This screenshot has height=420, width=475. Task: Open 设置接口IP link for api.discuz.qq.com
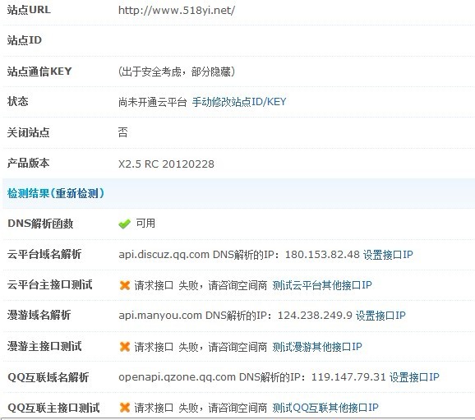pyautogui.click(x=388, y=255)
